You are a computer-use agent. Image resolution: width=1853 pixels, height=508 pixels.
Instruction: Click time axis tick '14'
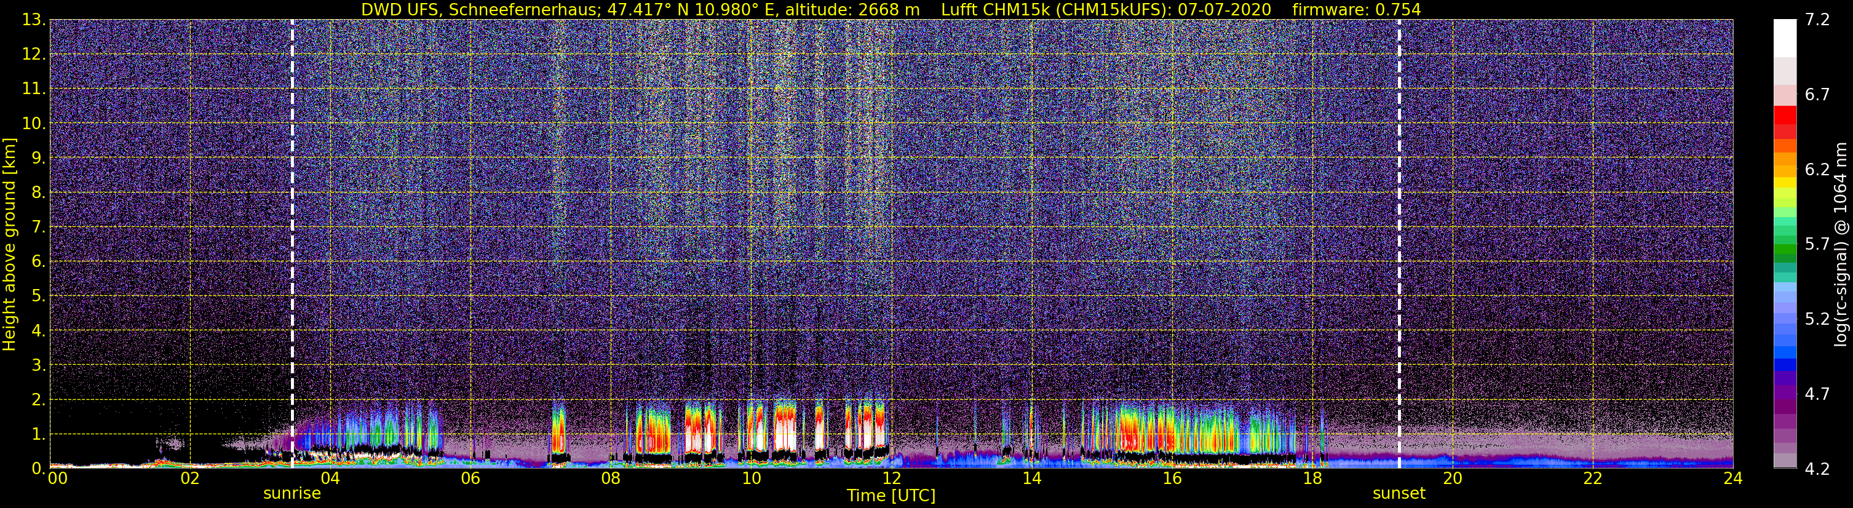[1031, 478]
